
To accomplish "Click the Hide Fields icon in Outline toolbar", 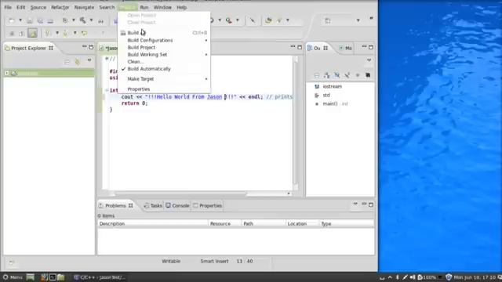I will point(336,75).
